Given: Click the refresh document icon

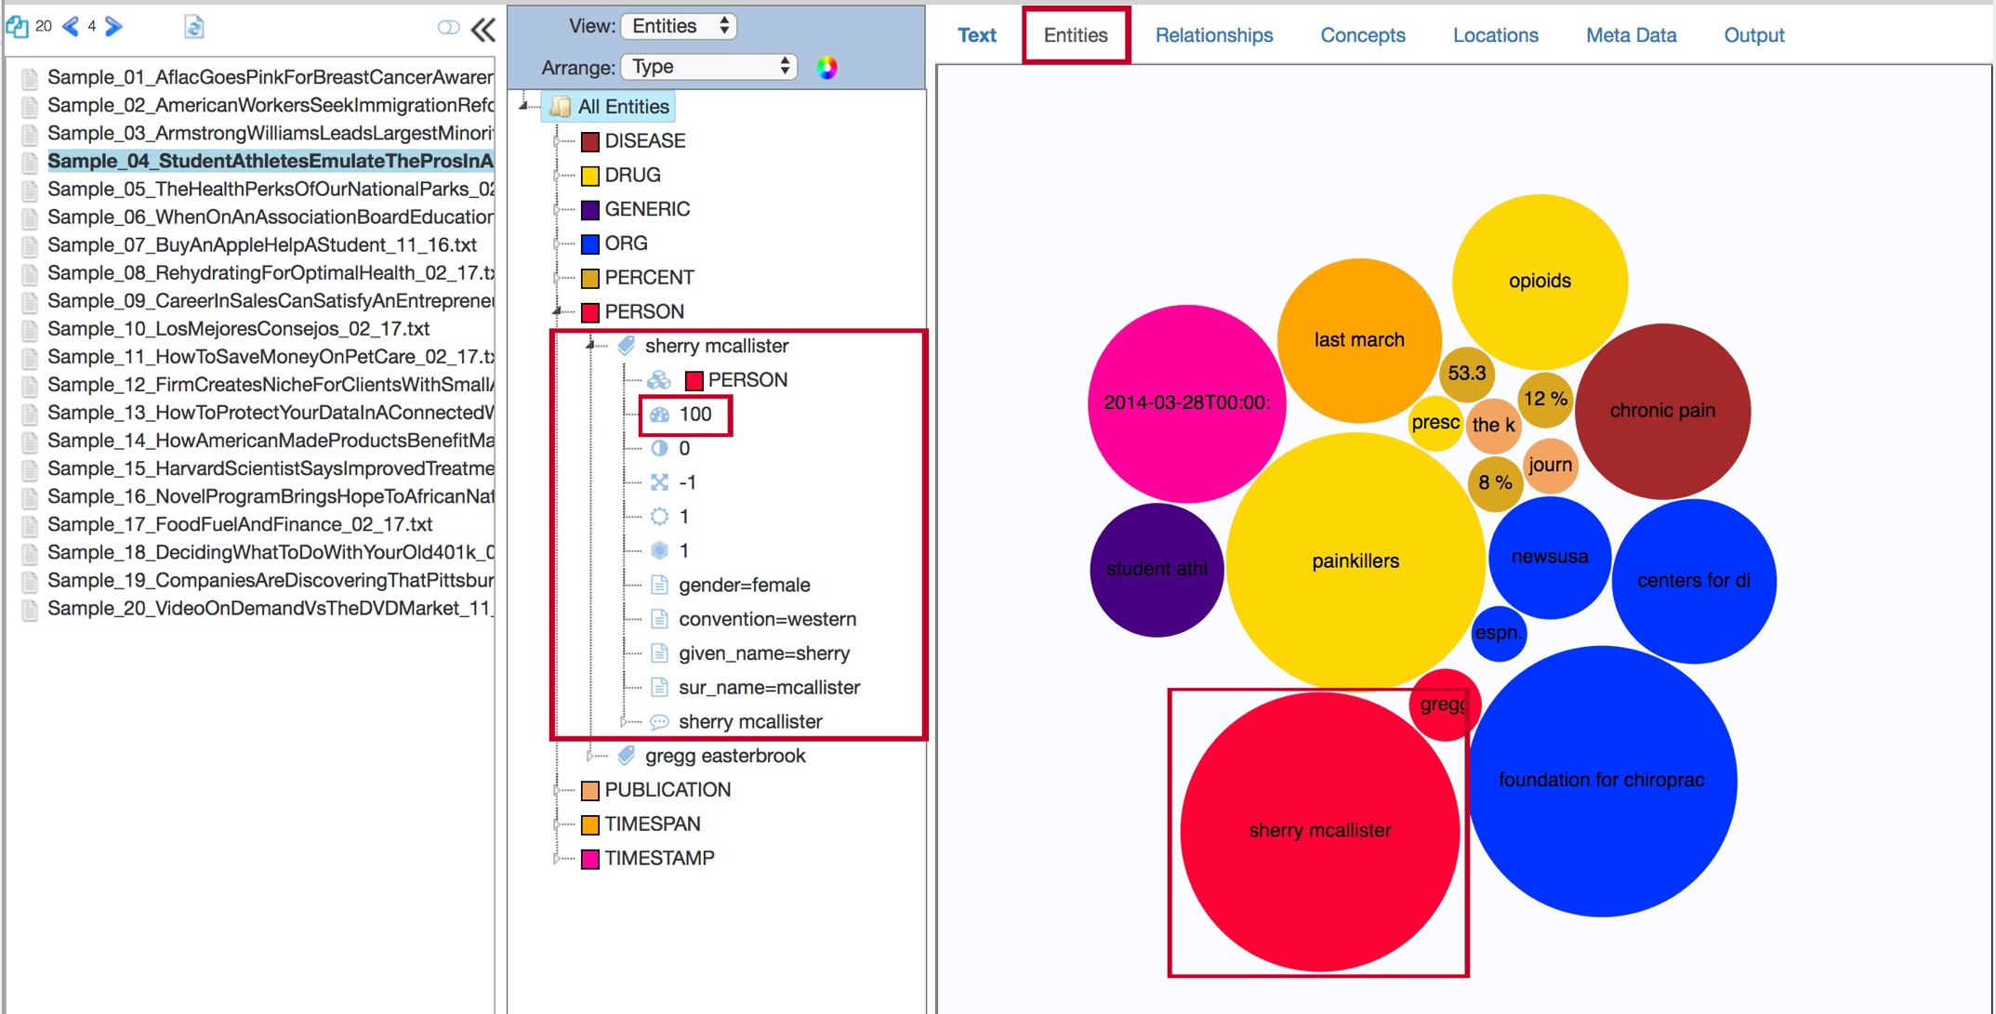Looking at the screenshot, I should pos(193,27).
